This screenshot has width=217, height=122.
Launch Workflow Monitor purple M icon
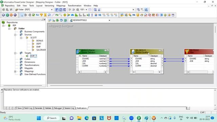coord(15,15)
